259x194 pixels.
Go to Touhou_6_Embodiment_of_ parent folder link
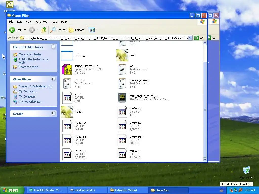(36, 86)
